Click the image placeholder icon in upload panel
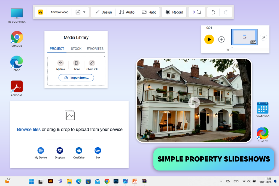 click(70, 115)
